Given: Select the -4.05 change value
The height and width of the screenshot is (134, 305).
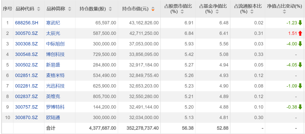Looking at the screenshot, I should (292, 65).
